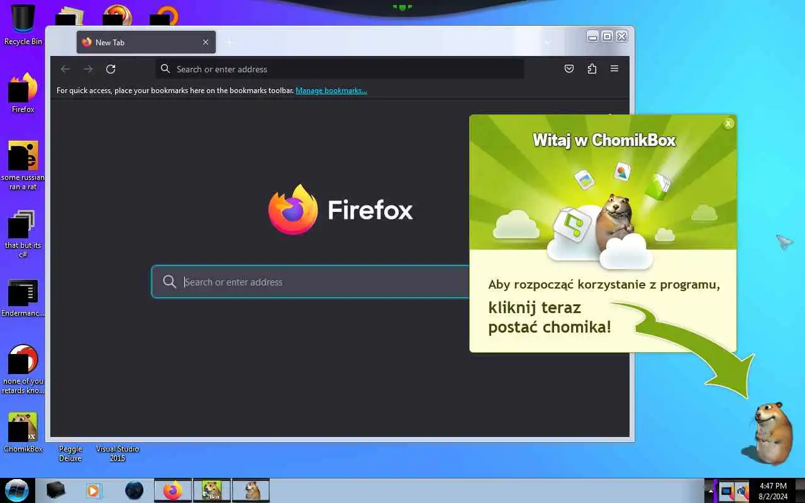Close the Witaj w ChomikBox popup
Image resolution: width=805 pixels, height=503 pixels.
[728, 123]
